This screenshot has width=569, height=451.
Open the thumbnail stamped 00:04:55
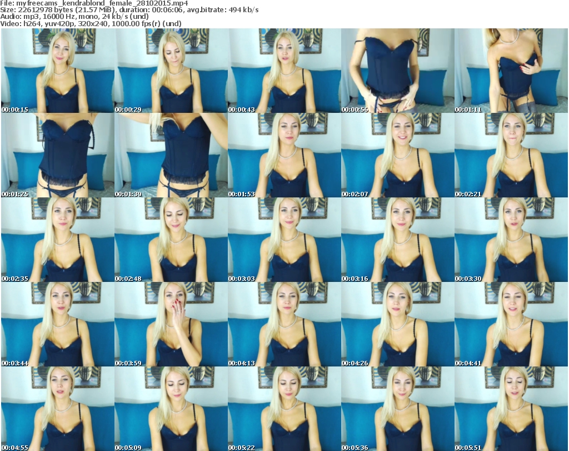click(x=58, y=409)
